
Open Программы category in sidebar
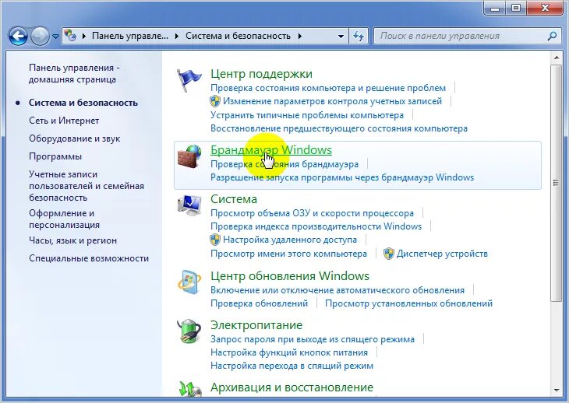pyautogui.click(x=55, y=156)
